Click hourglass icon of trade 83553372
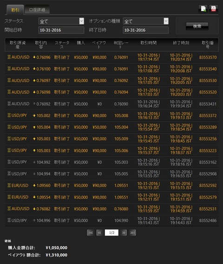 (x=9, y=115)
